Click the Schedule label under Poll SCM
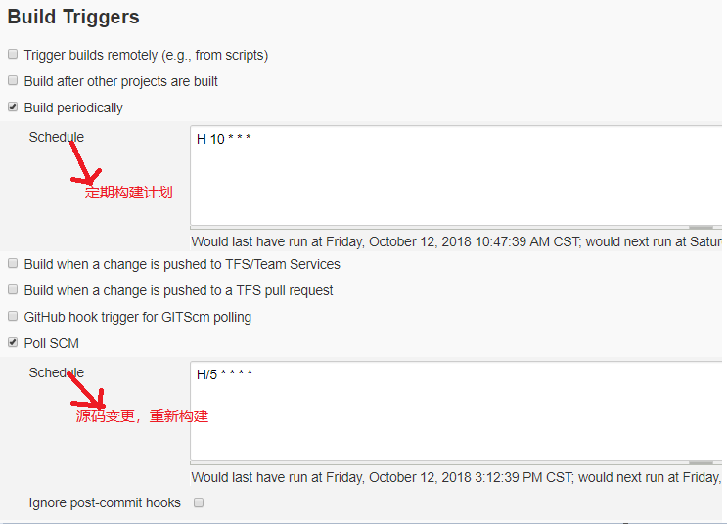The height and width of the screenshot is (524, 727). coord(56,372)
